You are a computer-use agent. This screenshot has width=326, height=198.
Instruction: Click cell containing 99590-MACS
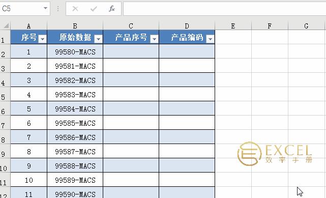tap(75, 192)
